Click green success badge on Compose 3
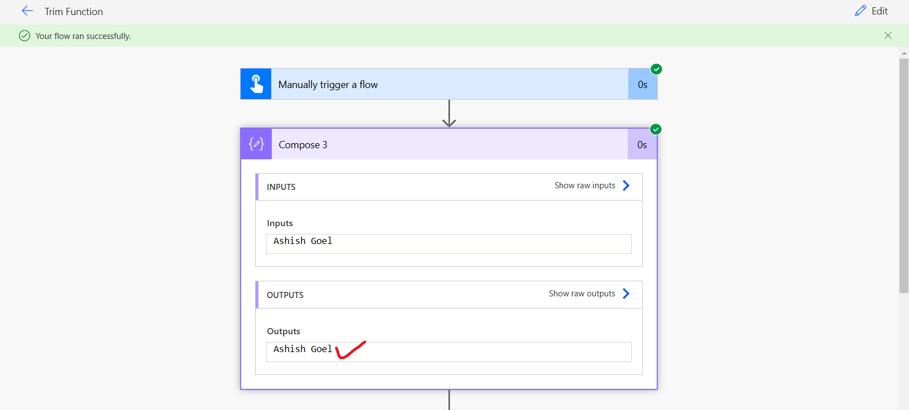The image size is (909, 410). coord(656,129)
